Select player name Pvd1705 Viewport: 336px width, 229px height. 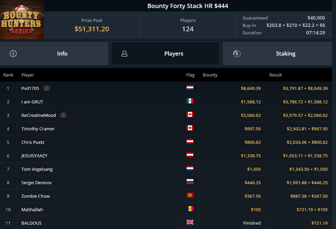click(30, 88)
